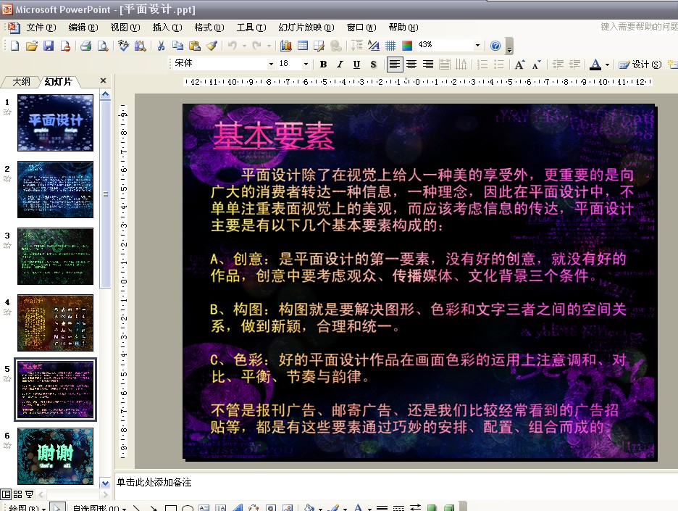Image resolution: width=678 pixels, height=511 pixels.
Task: Click notes area 单击此处添加备注
Action: point(154,483)
